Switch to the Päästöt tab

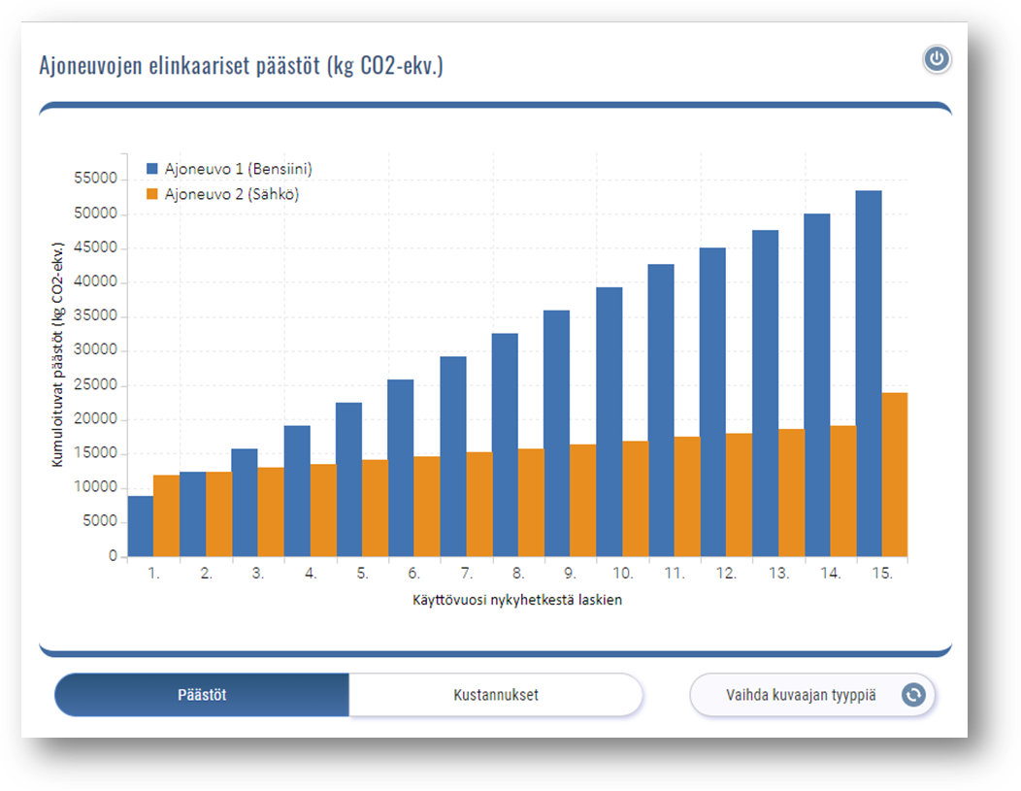[x=202, y=695]
